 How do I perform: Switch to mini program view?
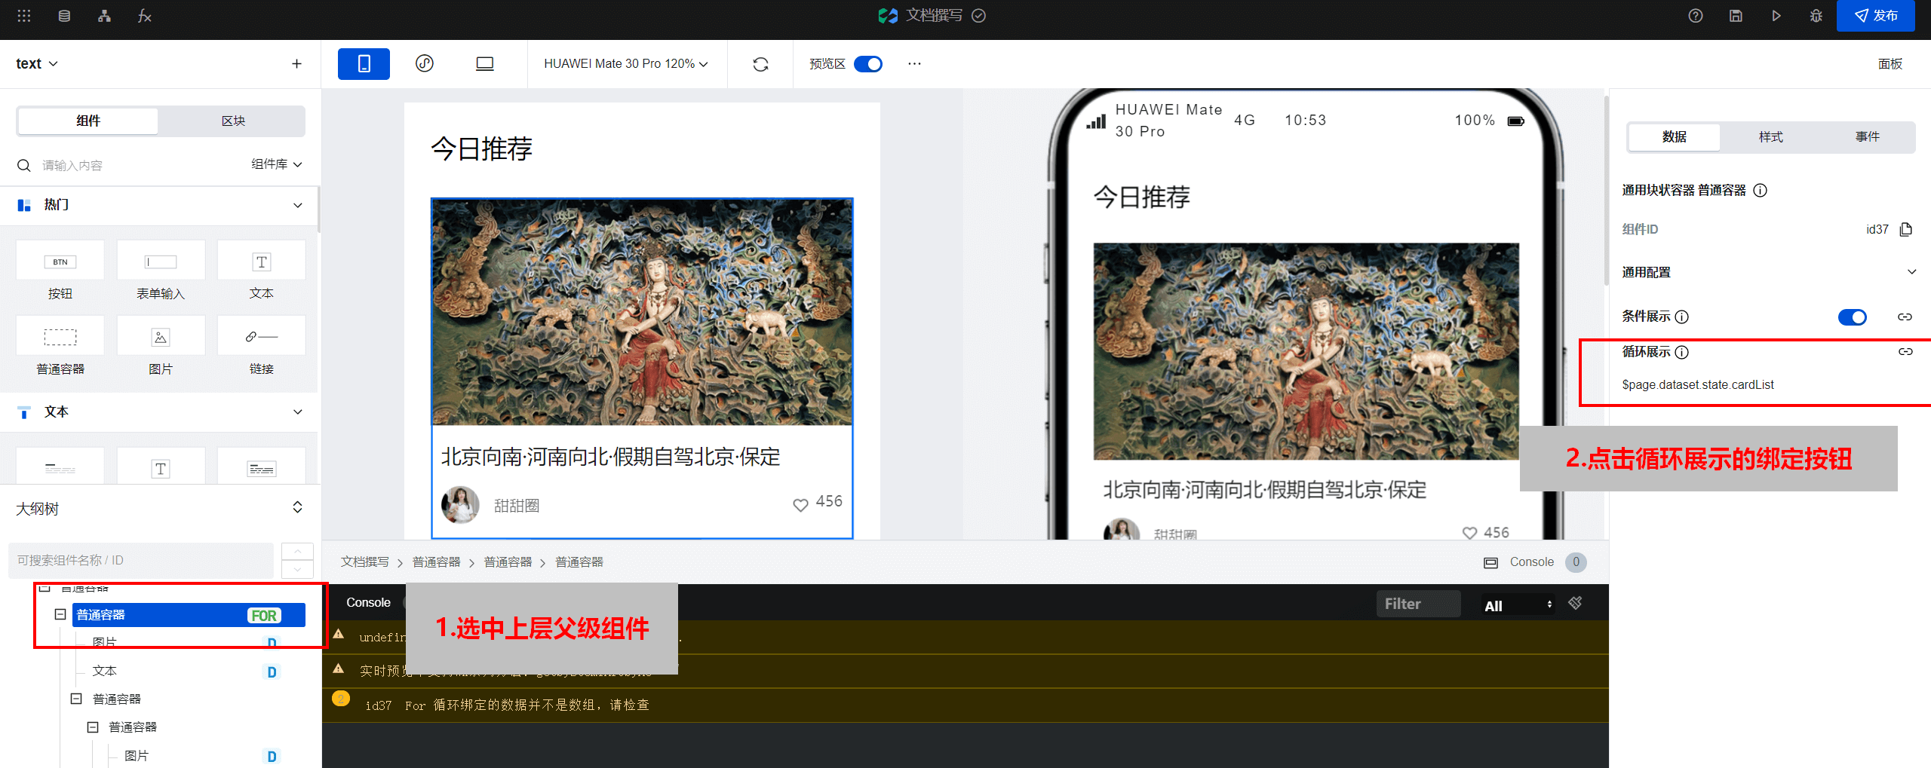click(x=425, y=64)
